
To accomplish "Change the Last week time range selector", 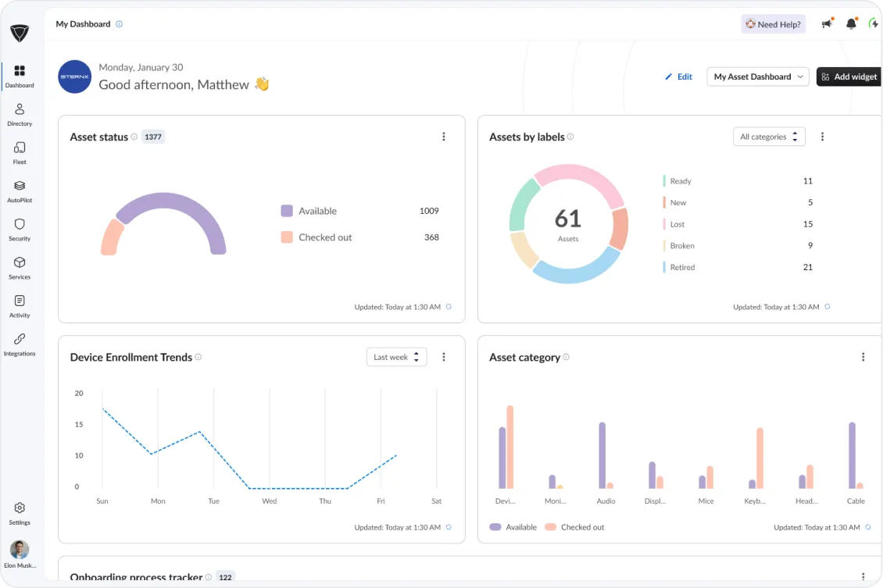I will pyautogui.click(x=396, y=356).
